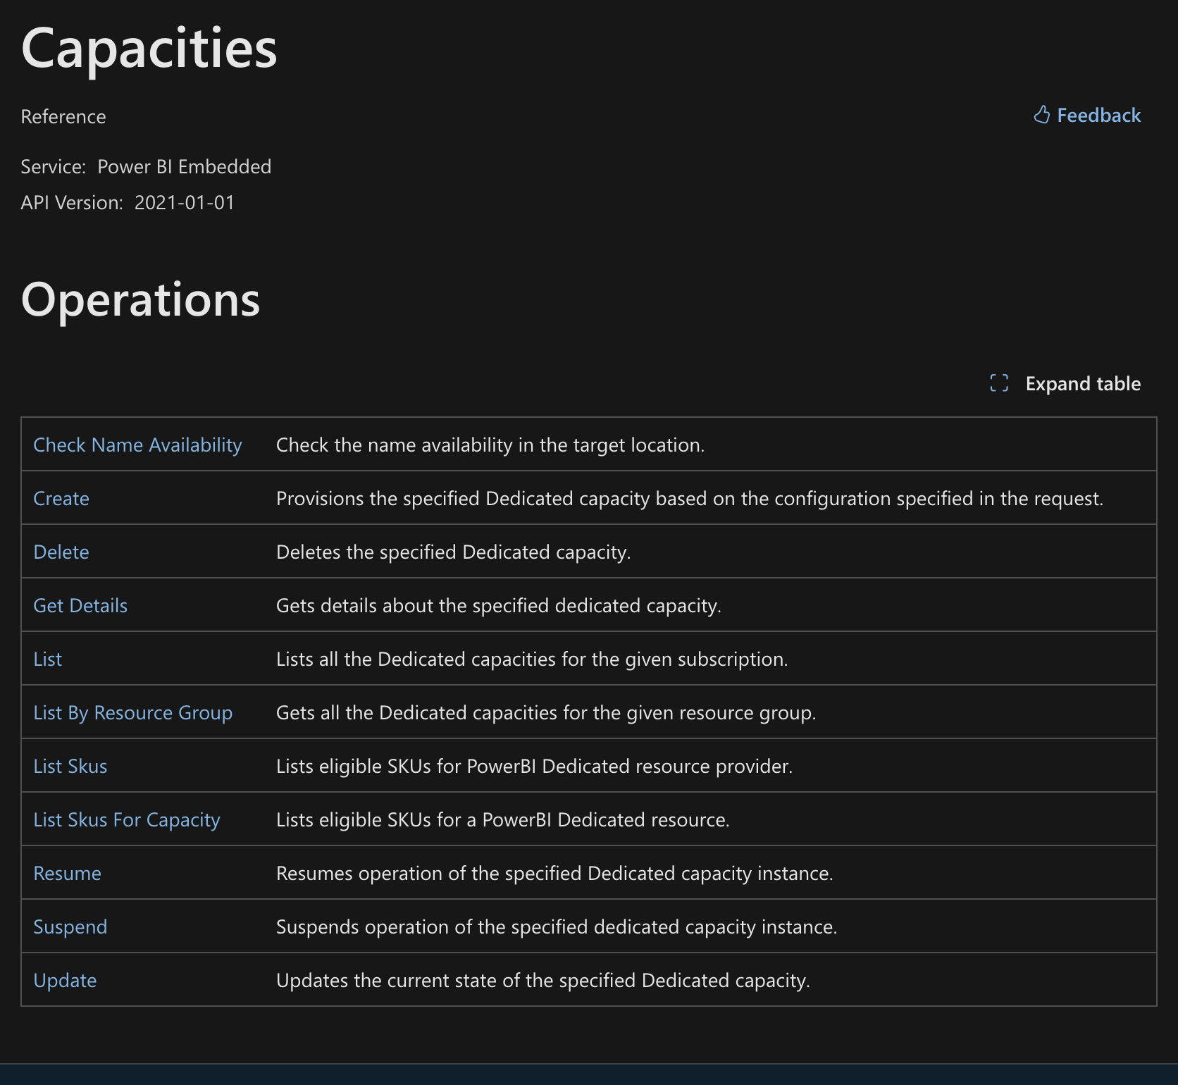The height and width of the screenshot is (1085, 1178).
Task: Click 'Lists eligible SKUs for a PowerBI Dedicated resource.'
Action: point(503,819)
